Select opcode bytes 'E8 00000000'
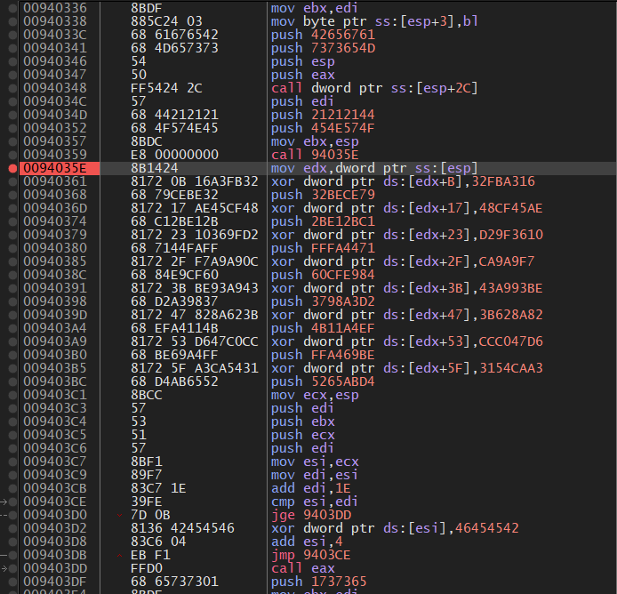Screen dimensions: 617x594 (x=174, y=155)
